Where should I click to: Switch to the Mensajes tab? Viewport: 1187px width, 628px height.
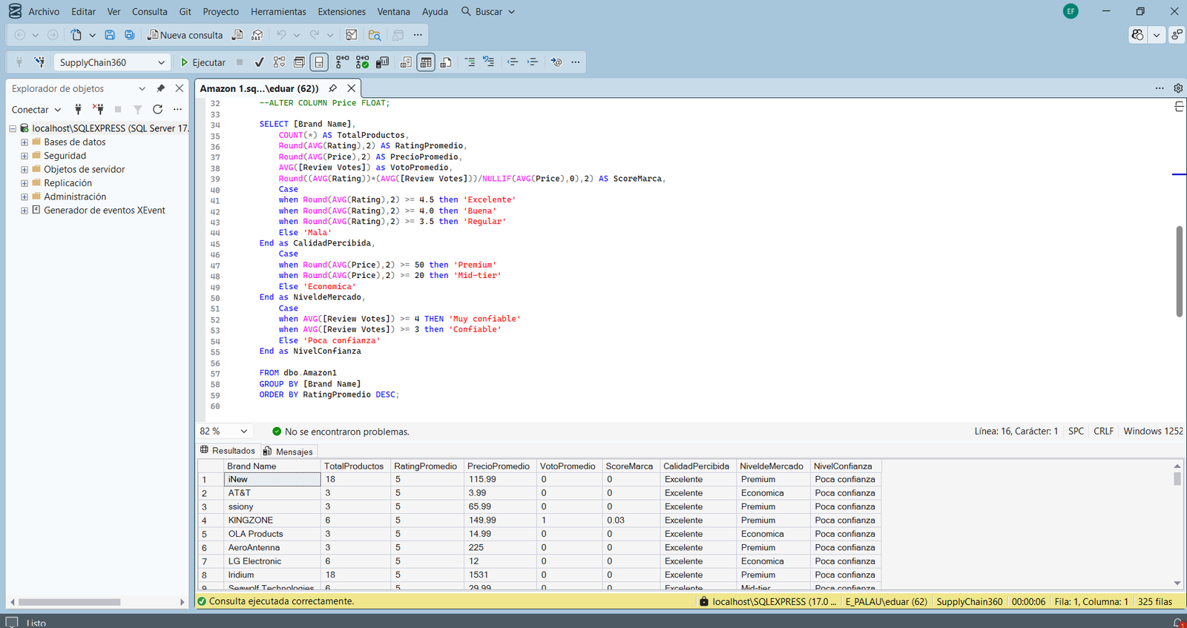[x=289, y=452]
